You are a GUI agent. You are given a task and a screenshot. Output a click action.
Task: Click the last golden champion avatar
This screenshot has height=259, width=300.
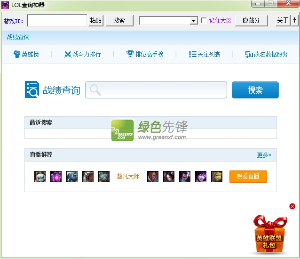(217, 177)
